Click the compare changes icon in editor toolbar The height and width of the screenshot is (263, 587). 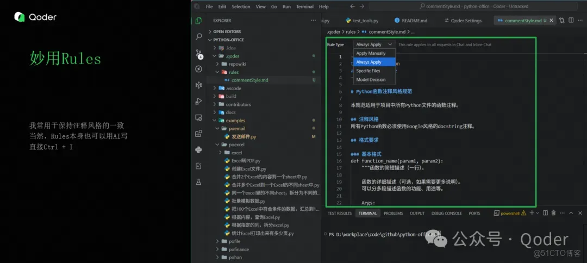(x=561, y=21)
